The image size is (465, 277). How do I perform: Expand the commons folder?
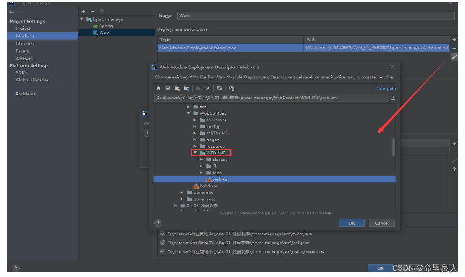(x=194, y=120)
